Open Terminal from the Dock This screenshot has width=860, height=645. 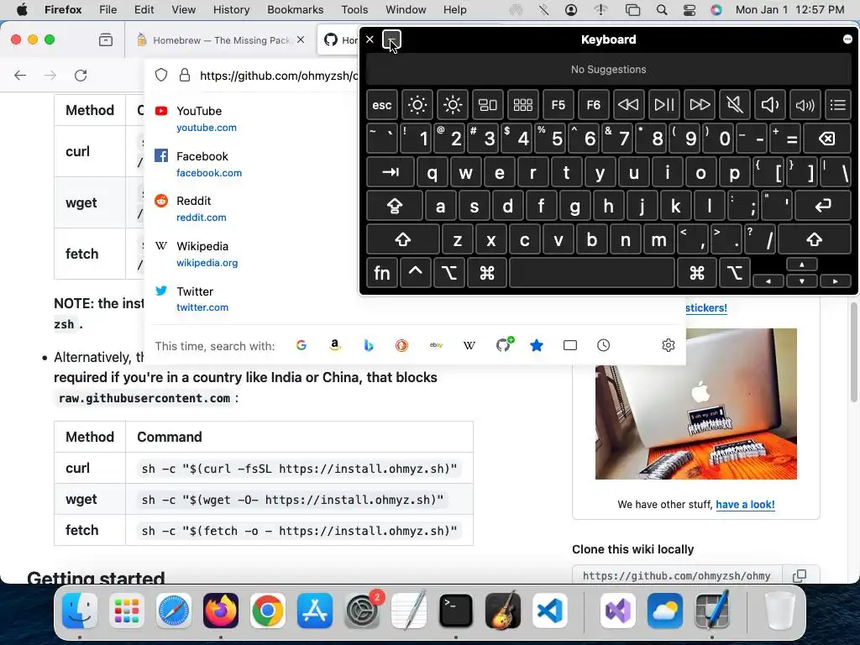click(x=455, y=611)
